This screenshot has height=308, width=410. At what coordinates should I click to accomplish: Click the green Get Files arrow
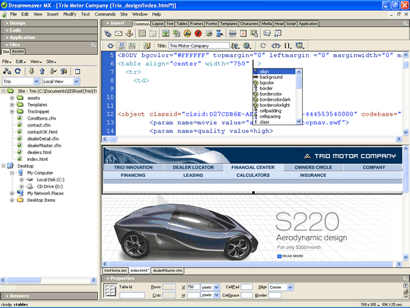[x=31, y=71]
